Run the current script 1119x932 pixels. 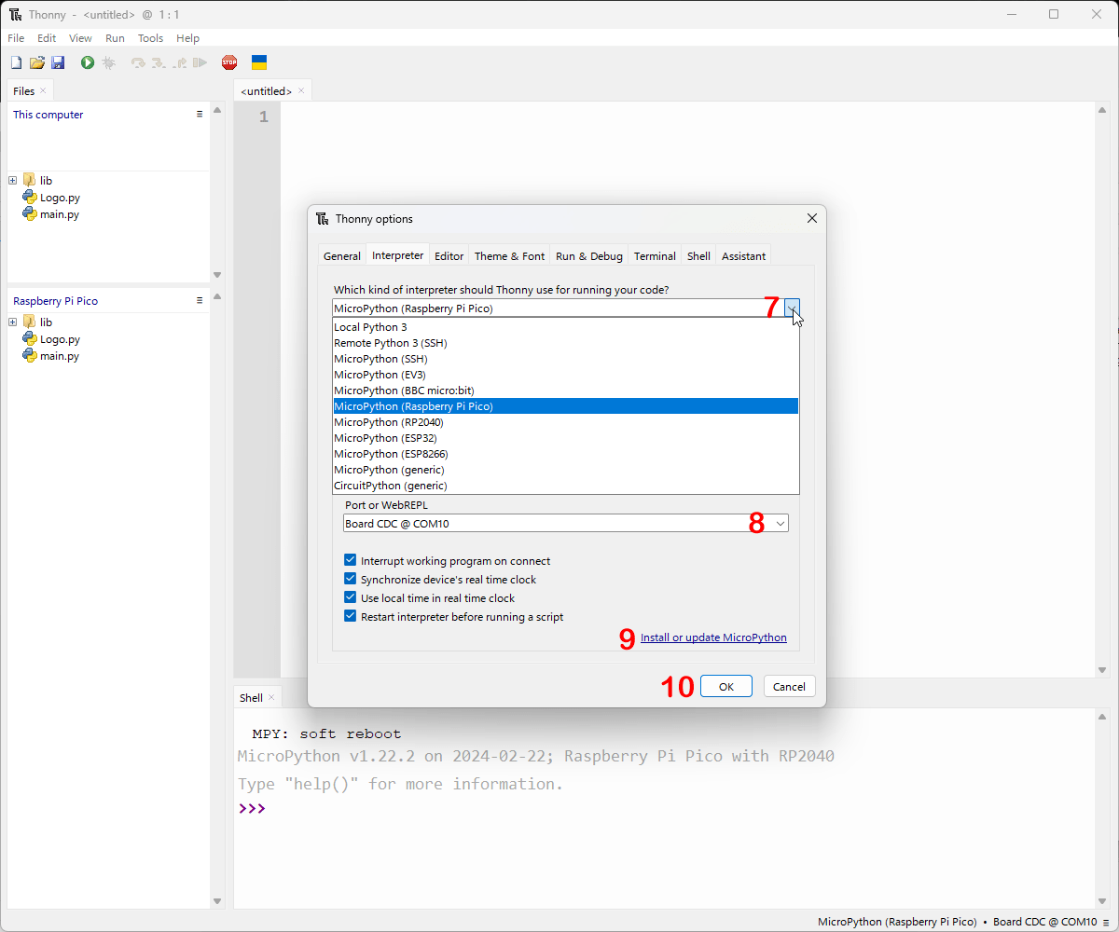pos(87,62)
